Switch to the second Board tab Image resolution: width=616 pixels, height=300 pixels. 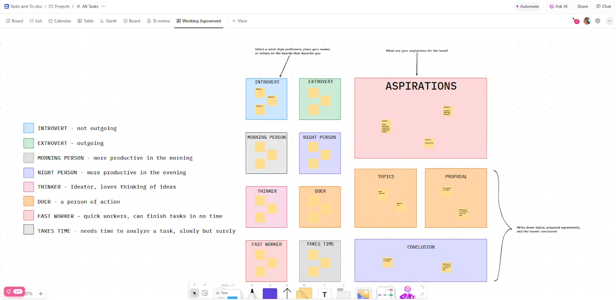click(x=132, y=21)
